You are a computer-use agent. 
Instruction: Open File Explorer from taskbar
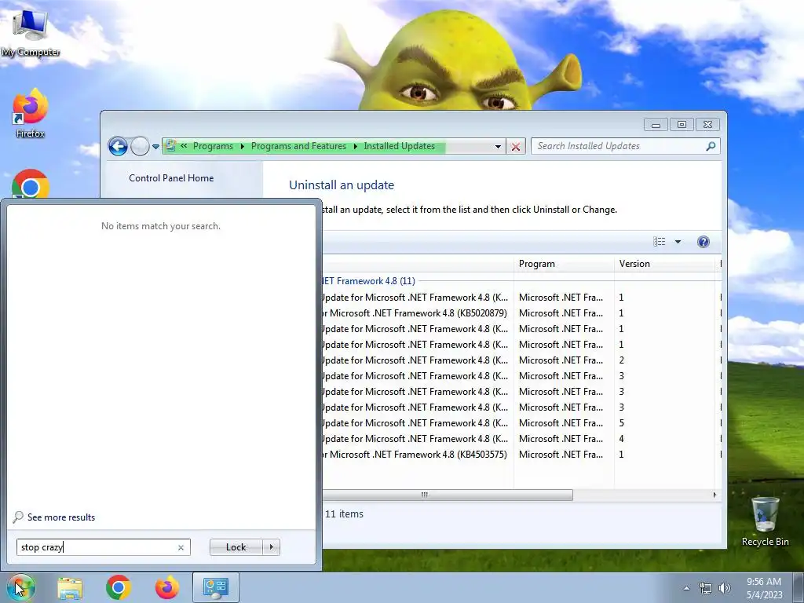(70, 587)
